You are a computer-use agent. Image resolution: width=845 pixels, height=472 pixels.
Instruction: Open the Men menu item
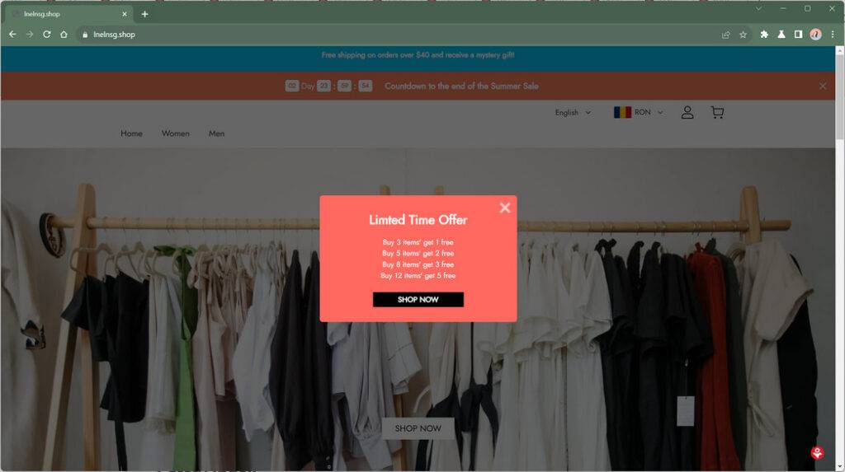(x=217, y=133)
